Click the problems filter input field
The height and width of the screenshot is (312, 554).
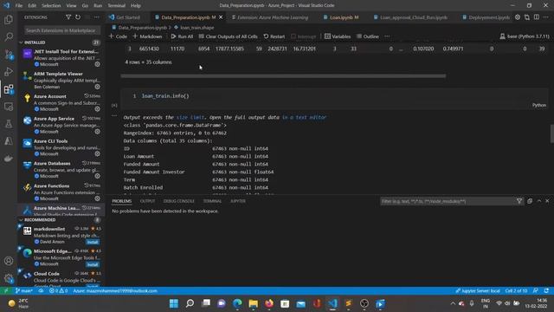[448, 201]
